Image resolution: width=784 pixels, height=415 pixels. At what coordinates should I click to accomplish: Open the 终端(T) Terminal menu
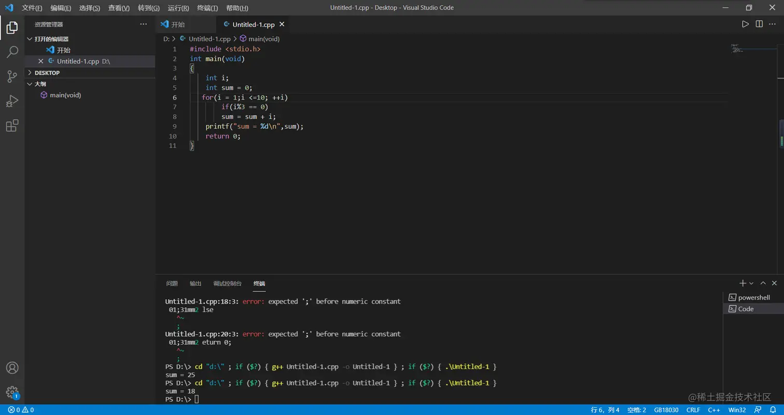point(207,8)
